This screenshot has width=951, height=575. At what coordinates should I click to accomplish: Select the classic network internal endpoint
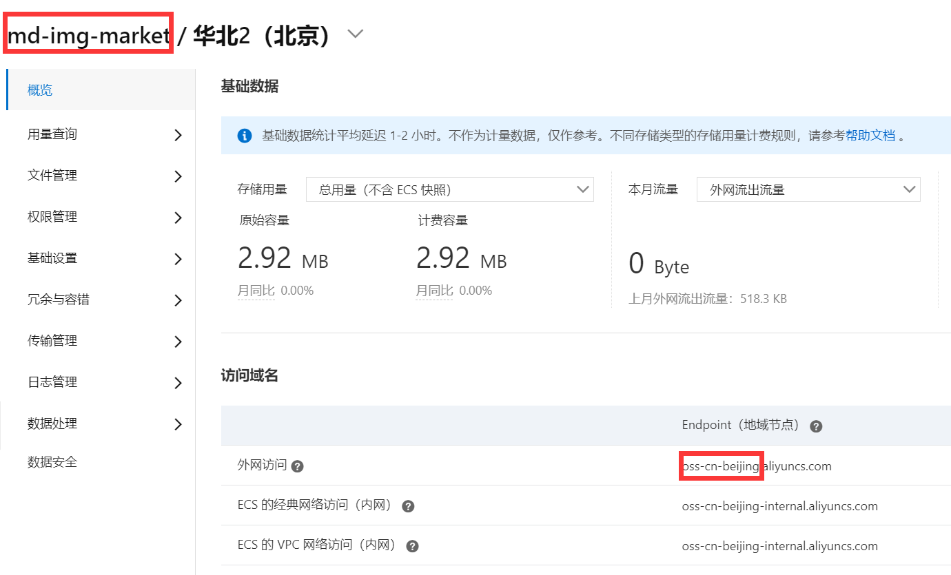pos(780,506)
